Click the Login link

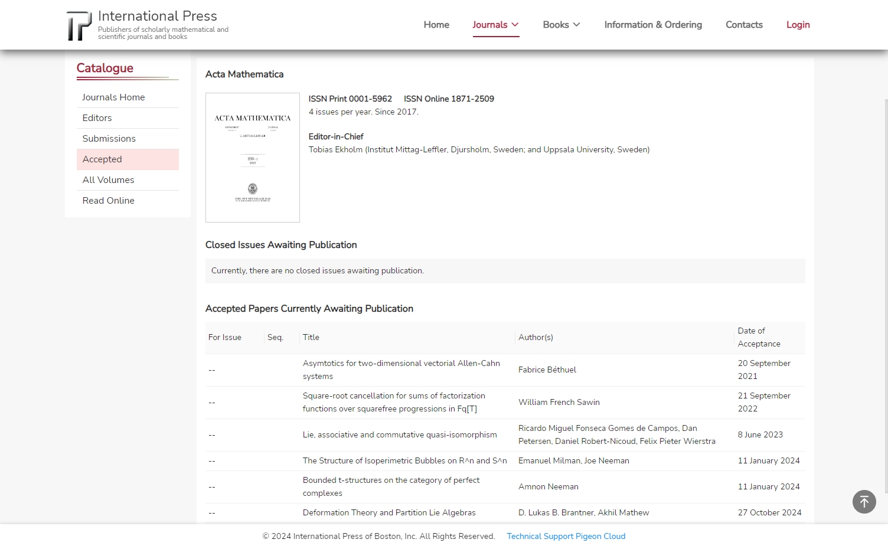pyautogui.click(x=798, y=25)
